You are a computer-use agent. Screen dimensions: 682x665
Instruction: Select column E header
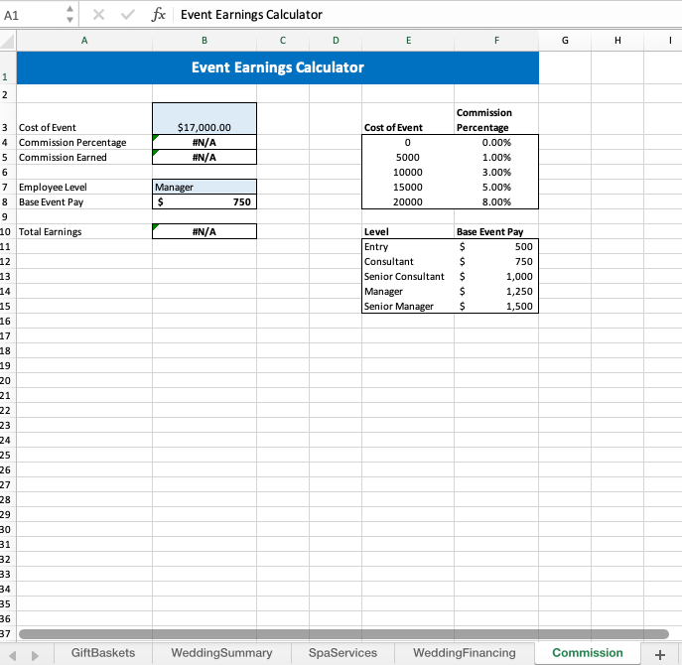point(408,41)
